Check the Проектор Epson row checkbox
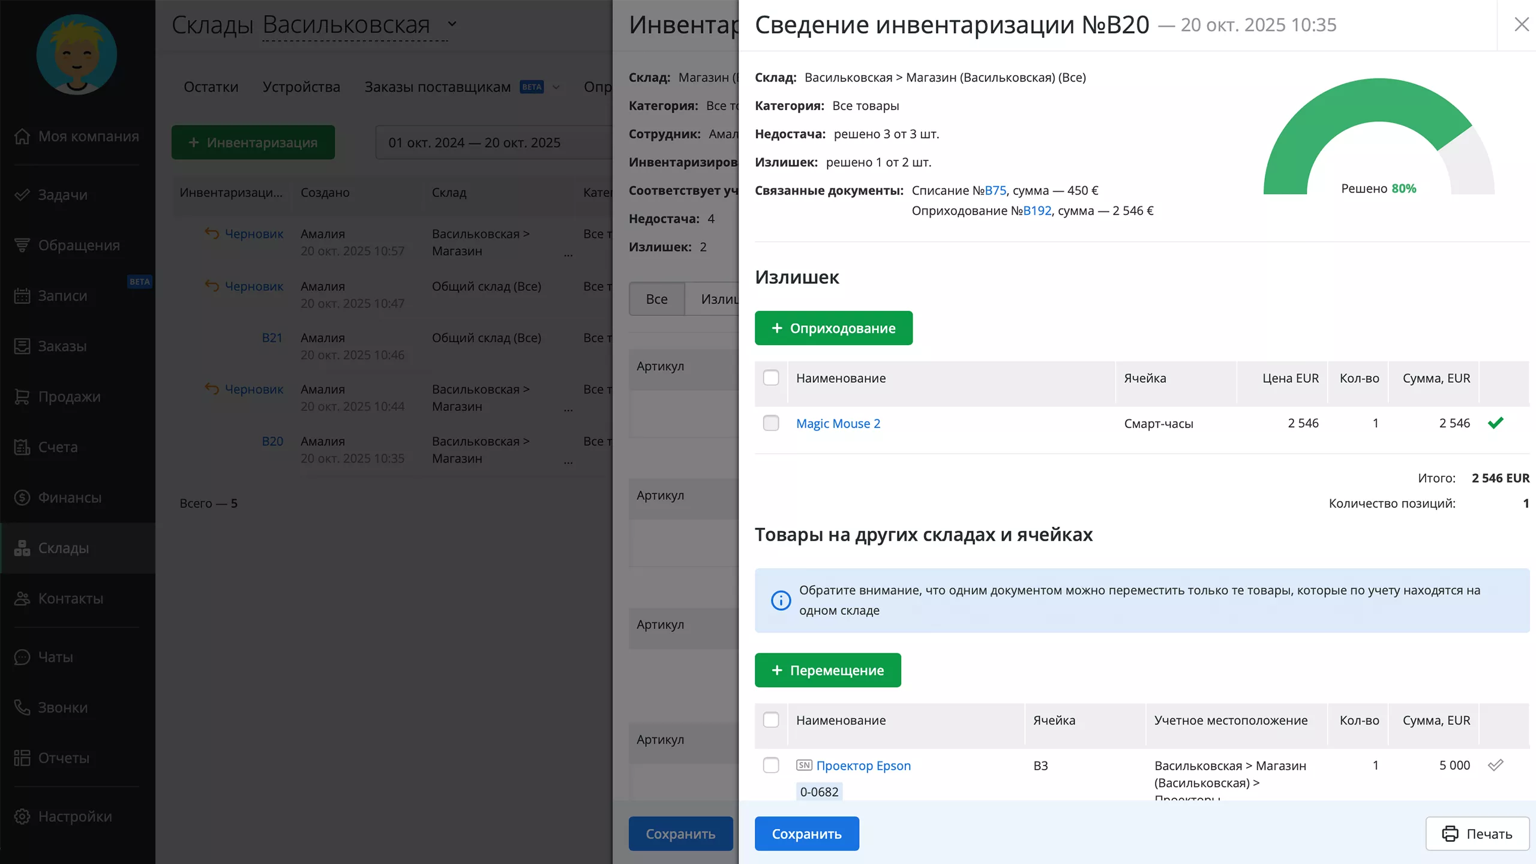The height and width of the screenshot is (864, 1536). tap(771, 765)
